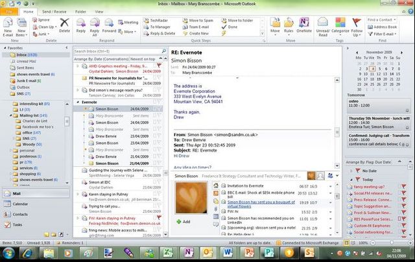Select the Reply & Delete quick step
415x262 pixels.
click(160, 33)
